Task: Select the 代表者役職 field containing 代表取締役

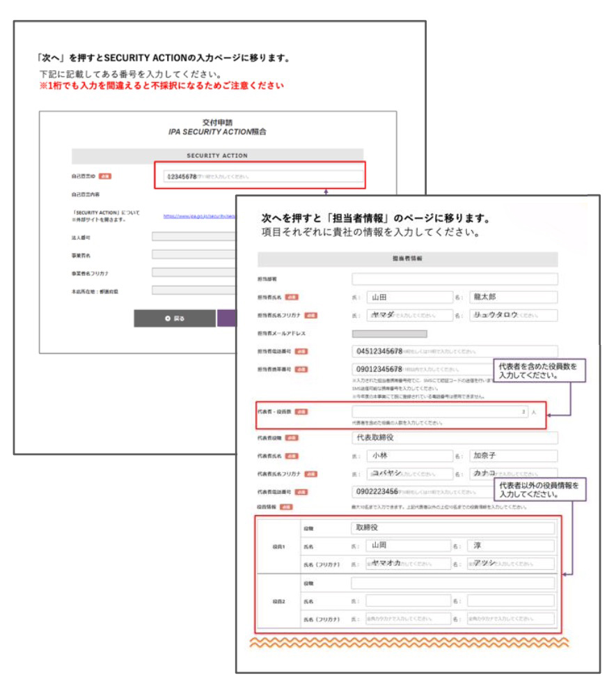Action: tap(455, 438)
